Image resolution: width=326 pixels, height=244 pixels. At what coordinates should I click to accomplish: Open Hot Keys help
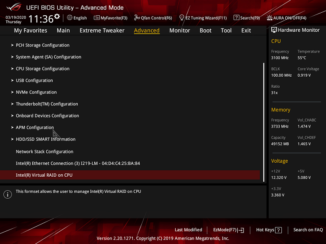[x=269, y=230]
